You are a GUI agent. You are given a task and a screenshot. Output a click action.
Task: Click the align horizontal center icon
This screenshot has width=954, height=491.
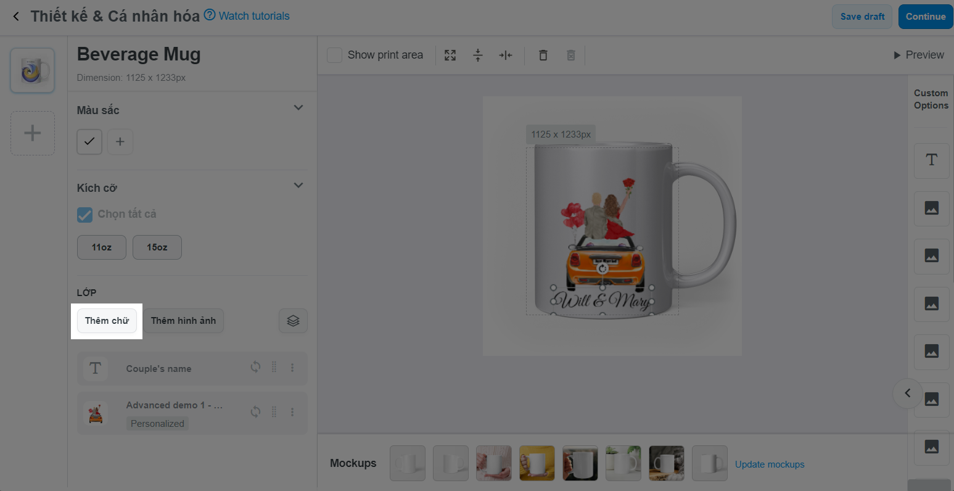pos(506,56)
